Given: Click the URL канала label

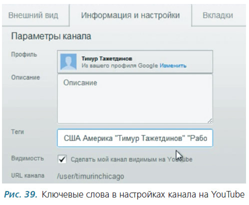Looking at the screenshot, I should coord(28,175).
